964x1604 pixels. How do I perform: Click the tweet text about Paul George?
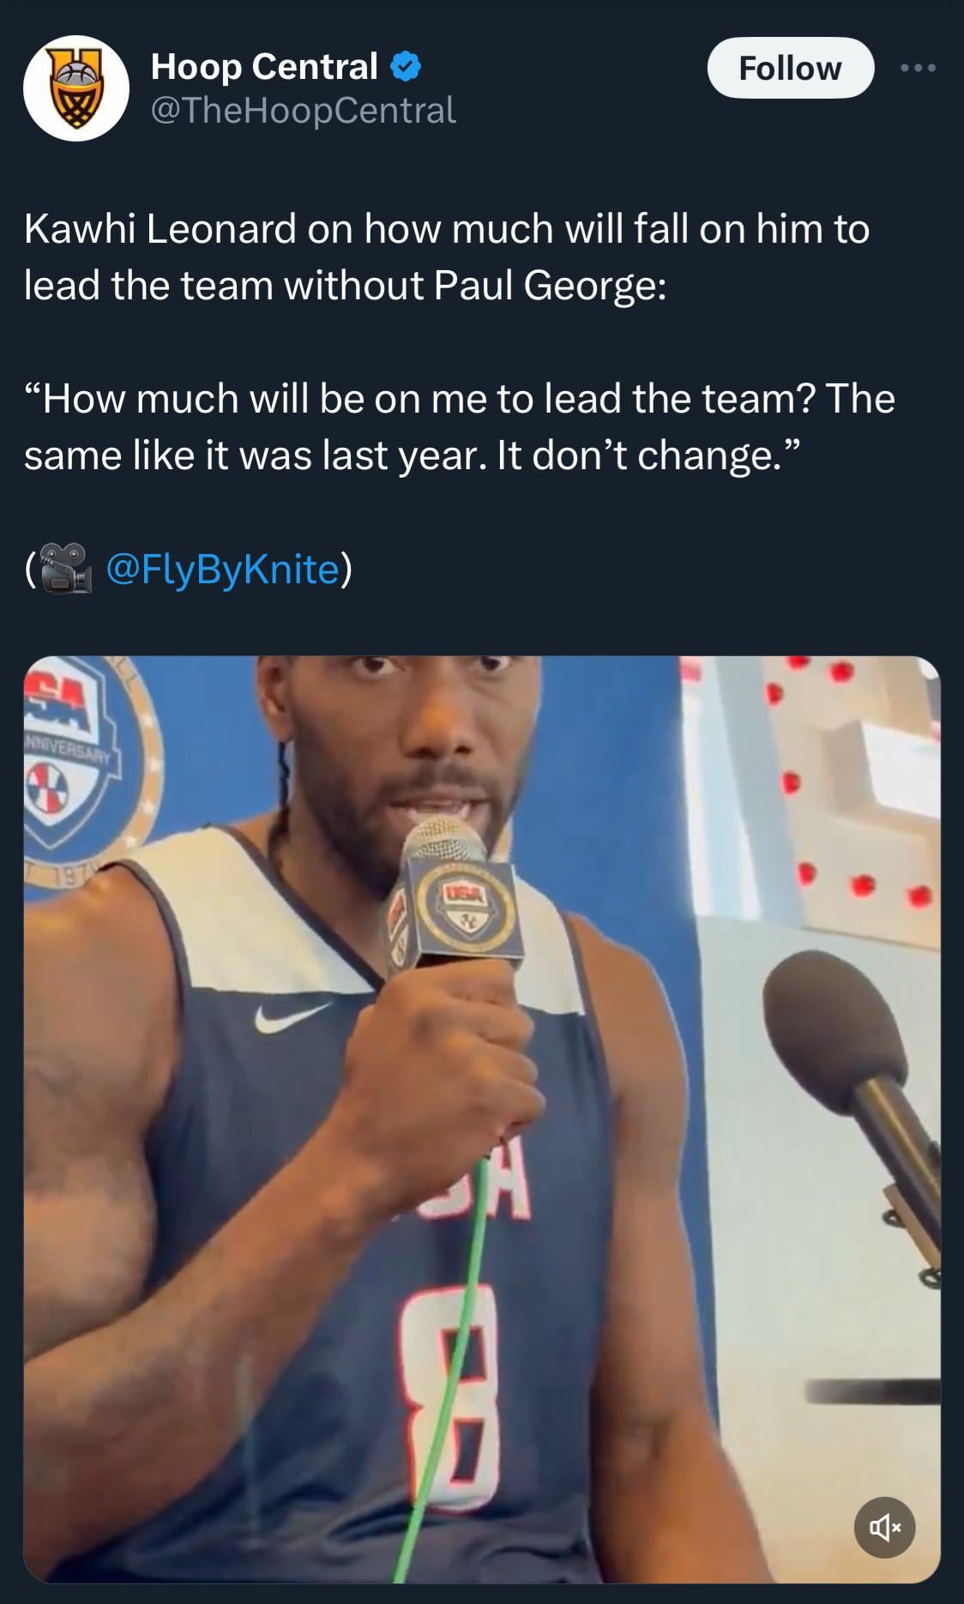coord(447,256)
